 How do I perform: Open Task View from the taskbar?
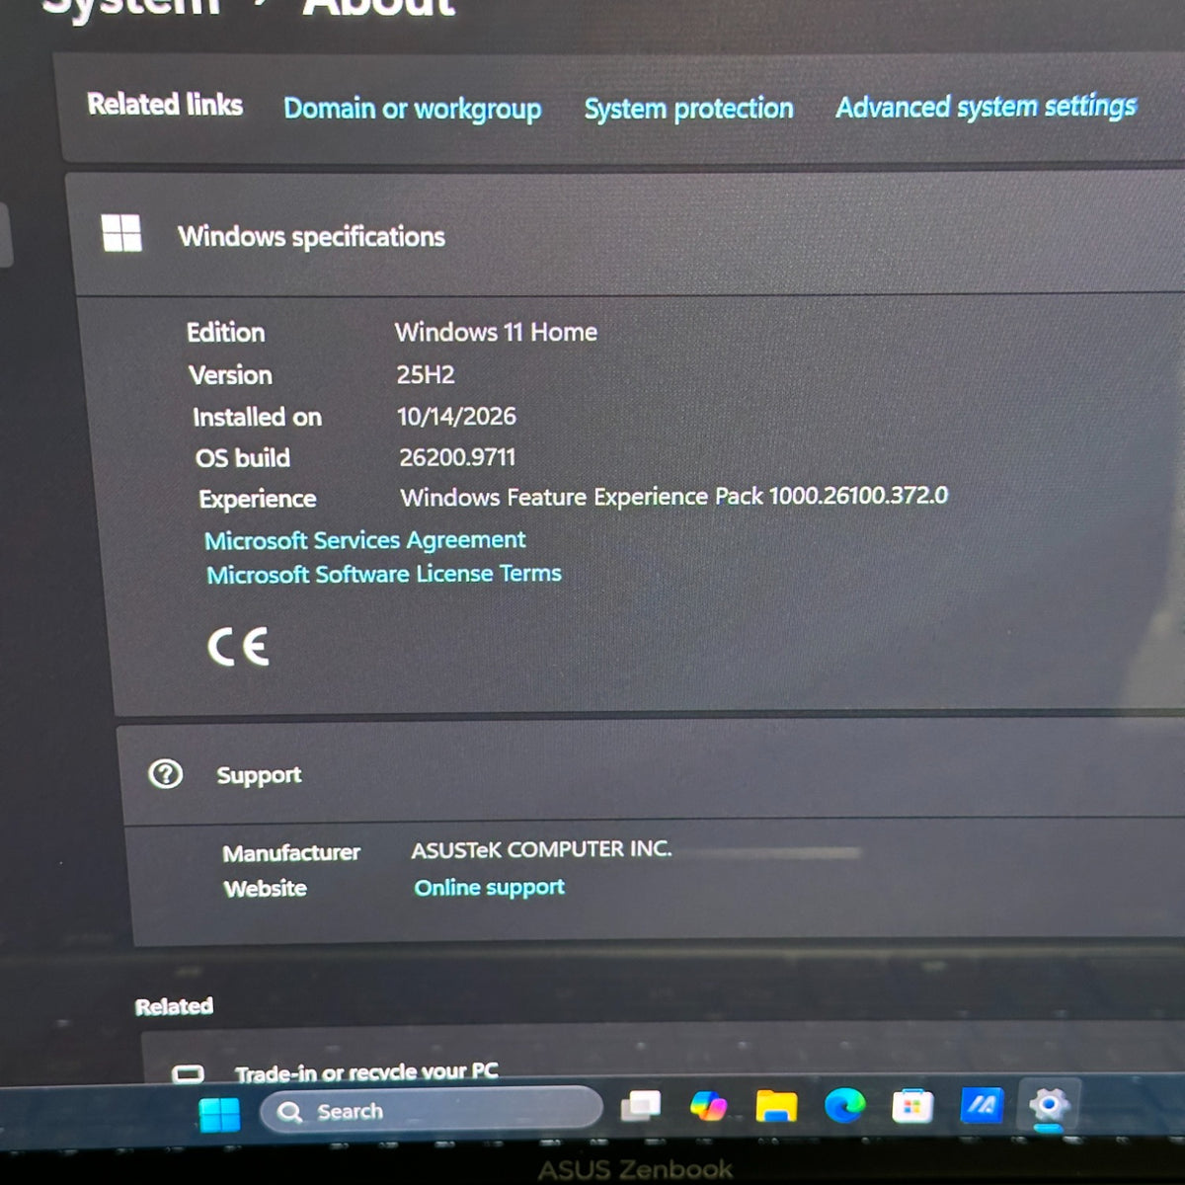point(640,1106)
